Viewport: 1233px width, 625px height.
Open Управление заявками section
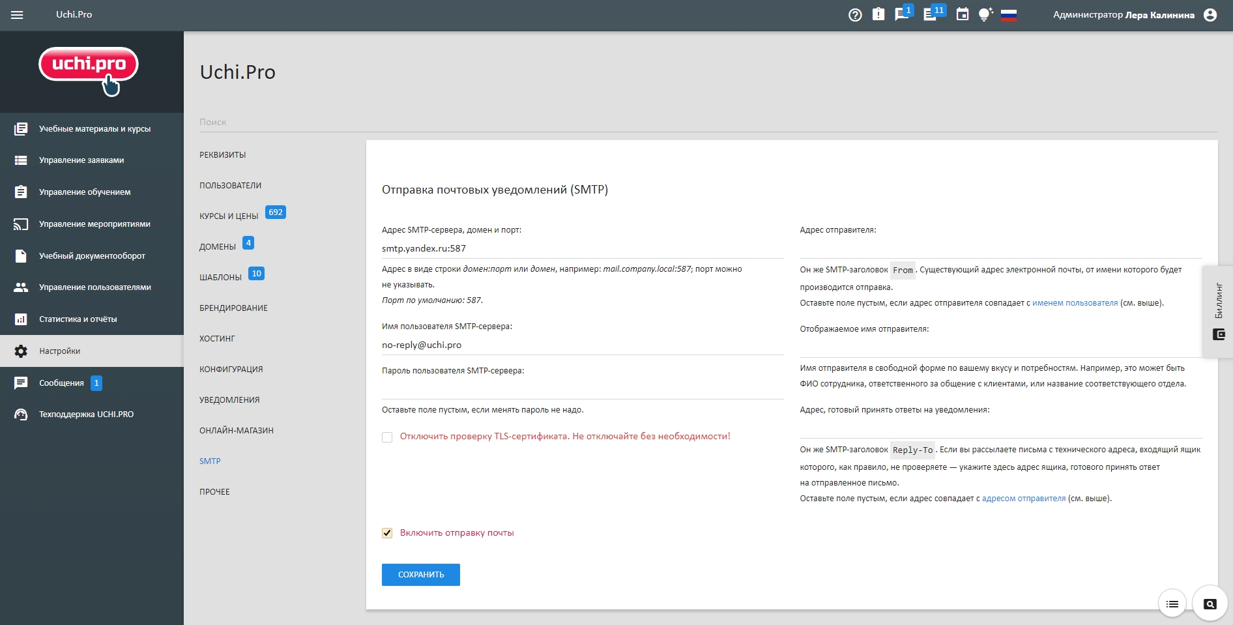92,160
